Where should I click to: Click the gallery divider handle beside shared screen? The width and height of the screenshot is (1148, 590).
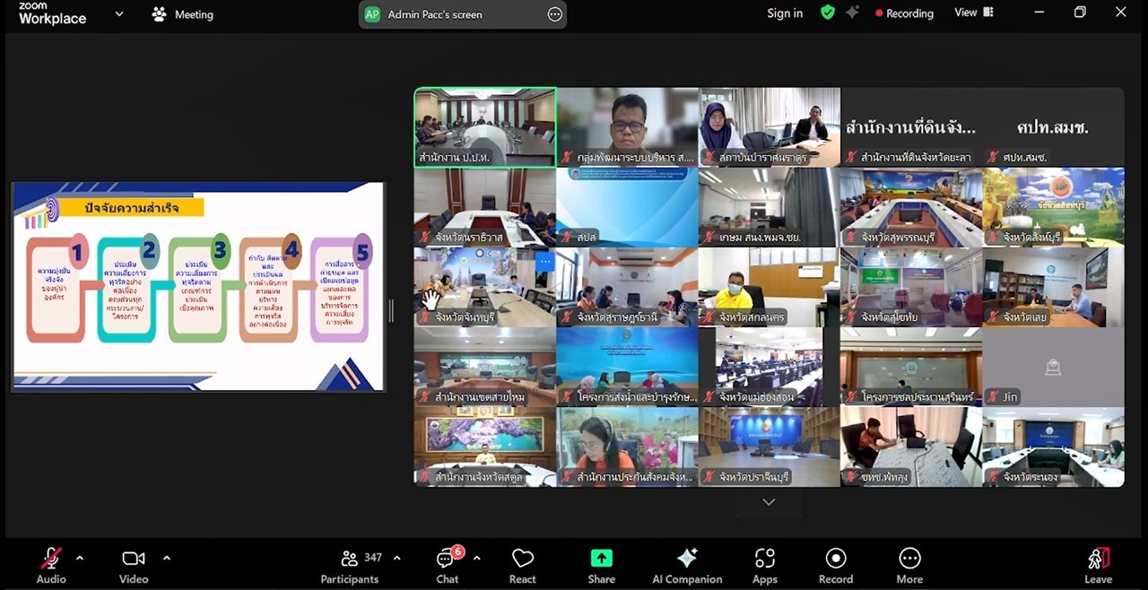(391, 310)
